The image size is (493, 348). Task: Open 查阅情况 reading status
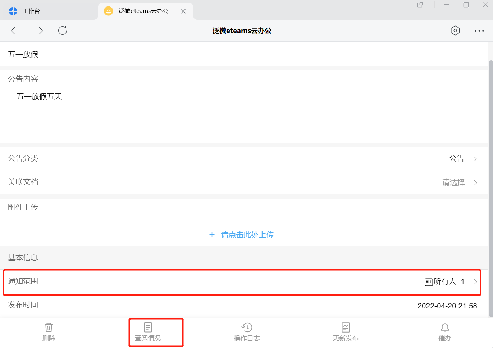click(x=148, y=332)
